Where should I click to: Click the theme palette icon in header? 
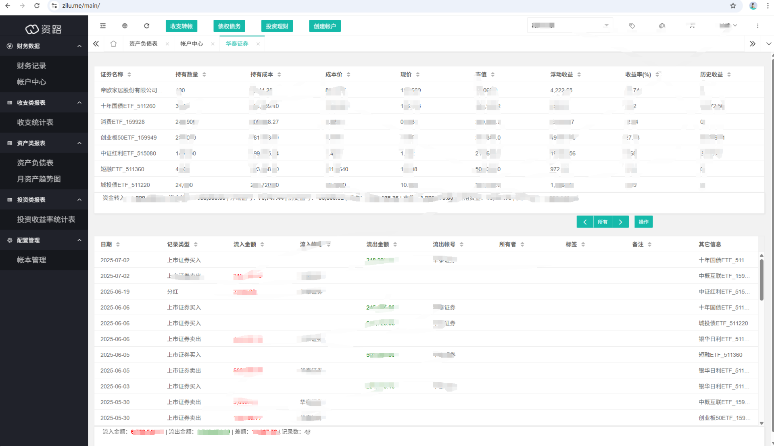[x=662, y=26]
